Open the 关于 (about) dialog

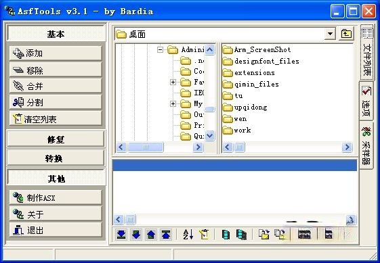point(56,214)
